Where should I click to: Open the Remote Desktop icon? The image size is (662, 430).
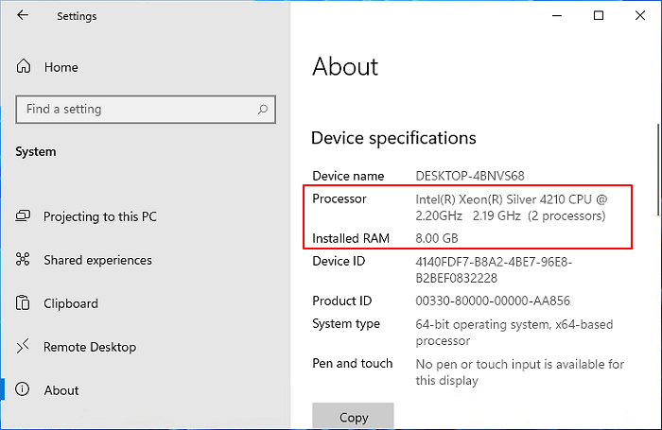[x=25, y=347]
